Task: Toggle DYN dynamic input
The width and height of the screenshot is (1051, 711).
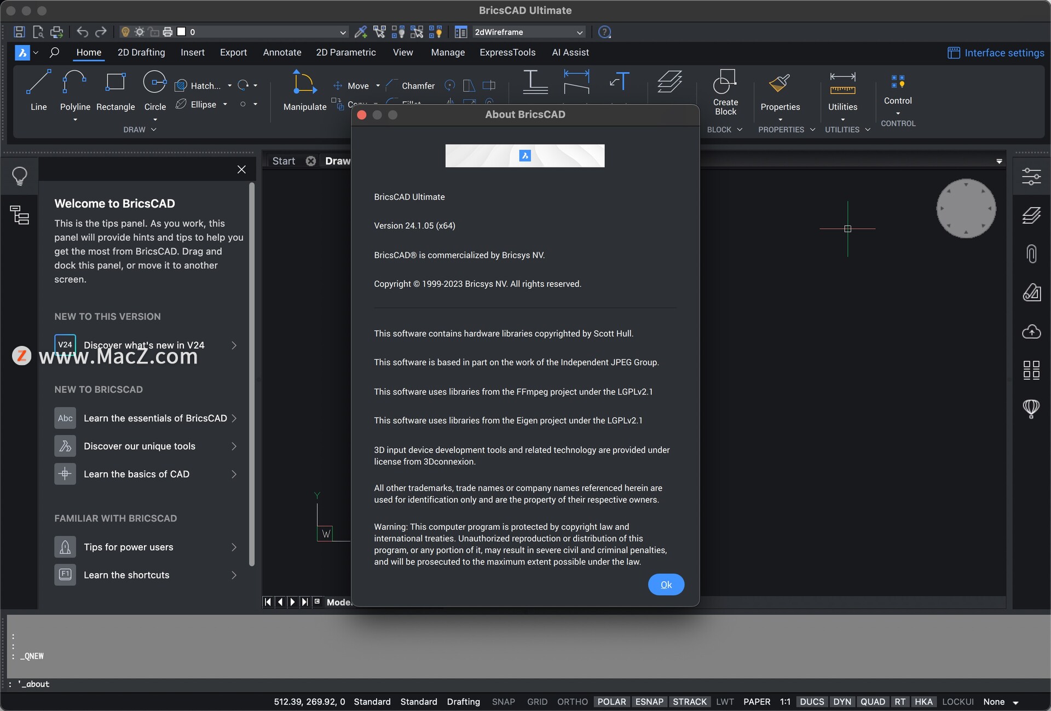Action: [x=842, y=702]
